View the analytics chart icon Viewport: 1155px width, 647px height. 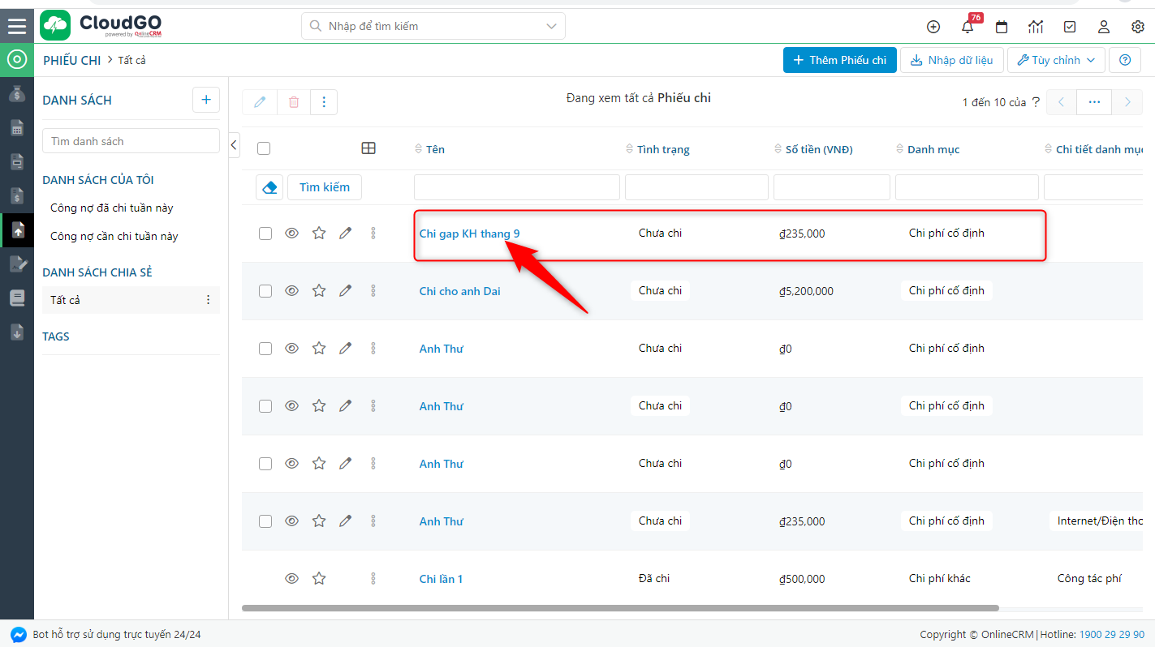point(1036,26)
